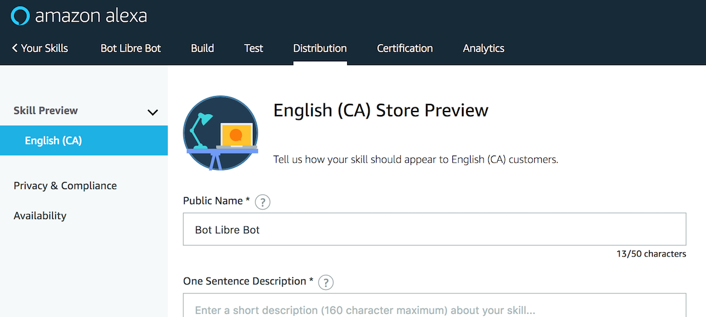Image resolution: width=706 pixels, height=317 pixels.
Task: Go back to Your Skills
Action: pos(40,48)
